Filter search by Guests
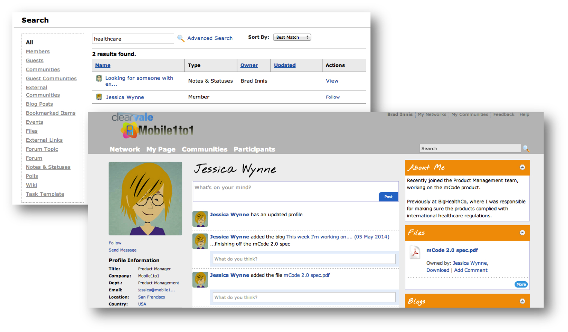 (35, 61)
